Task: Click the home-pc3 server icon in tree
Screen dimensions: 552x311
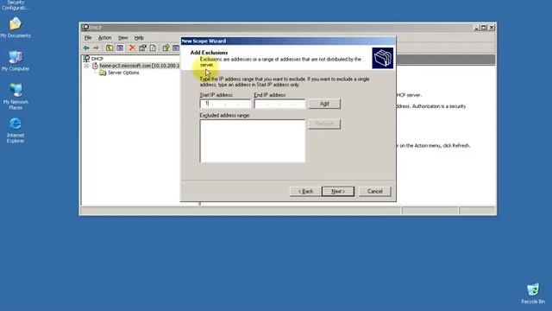Action: click(95, 66)
